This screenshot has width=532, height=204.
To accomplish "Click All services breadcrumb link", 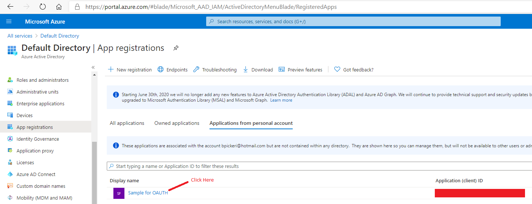I will click(20, 36).
